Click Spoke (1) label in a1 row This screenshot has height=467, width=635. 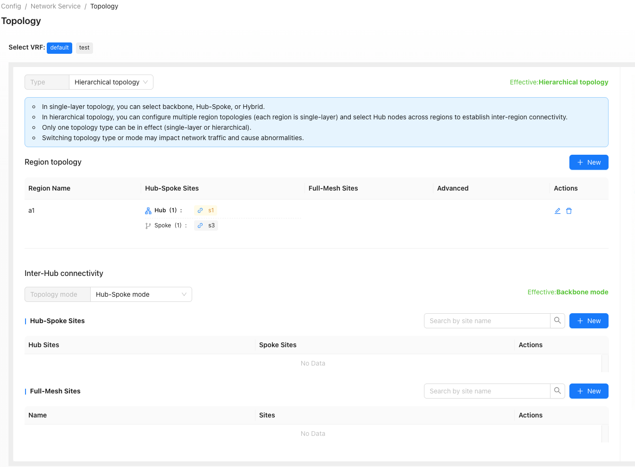pos(170,225)
